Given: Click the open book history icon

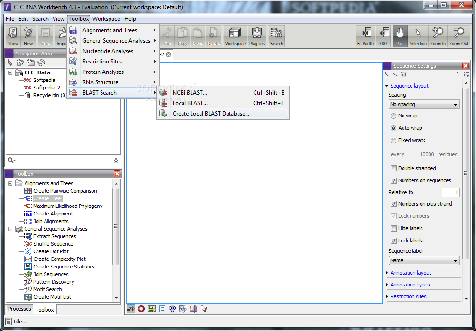Looking at the screenshot, I should [x=193, y=309].
